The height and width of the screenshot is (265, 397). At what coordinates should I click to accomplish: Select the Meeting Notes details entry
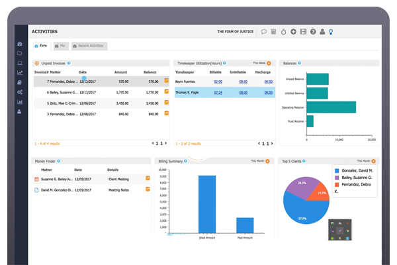coord(118,190)
